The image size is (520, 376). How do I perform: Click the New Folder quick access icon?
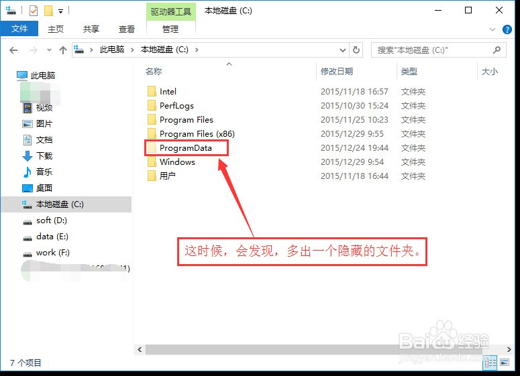point(48,11)
